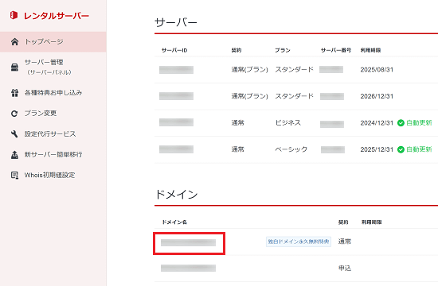Viewport: 438px width, 286px height.
Task: Click the highlighted blurred domain name
Action: coord(188,243)
